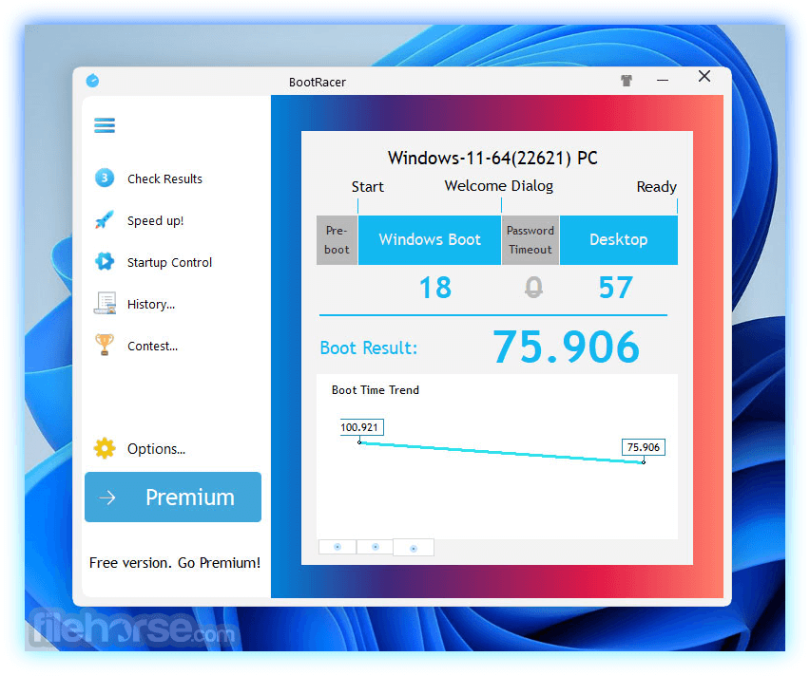Click the Speed up rocket icon
Viewport: 810px width, 676px height.
(x=105, y=220)
